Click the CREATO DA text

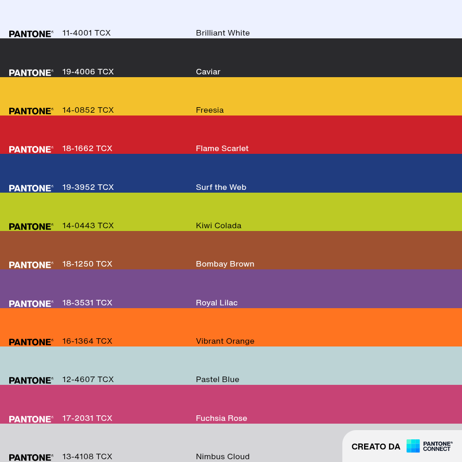376,447
